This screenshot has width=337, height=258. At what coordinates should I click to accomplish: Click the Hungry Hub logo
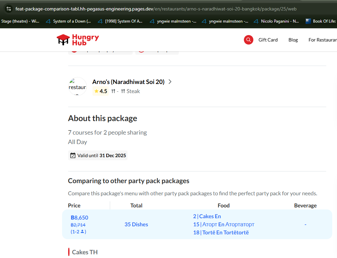78,40
